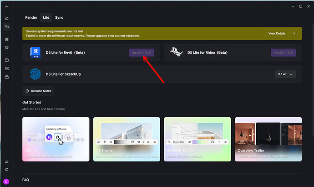View Details of system requirements warning
Viewport: 314px width, 187px height.
click(x=277, y=33)
